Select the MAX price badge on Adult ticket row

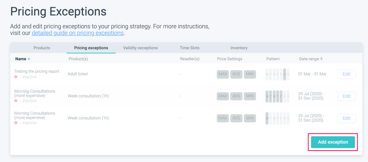pyautogui.click(x=223, y=74)
